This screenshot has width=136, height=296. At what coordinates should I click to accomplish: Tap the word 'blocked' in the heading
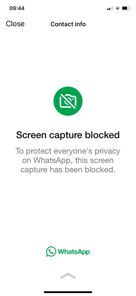pyautogui.click(x=102, y=135)
